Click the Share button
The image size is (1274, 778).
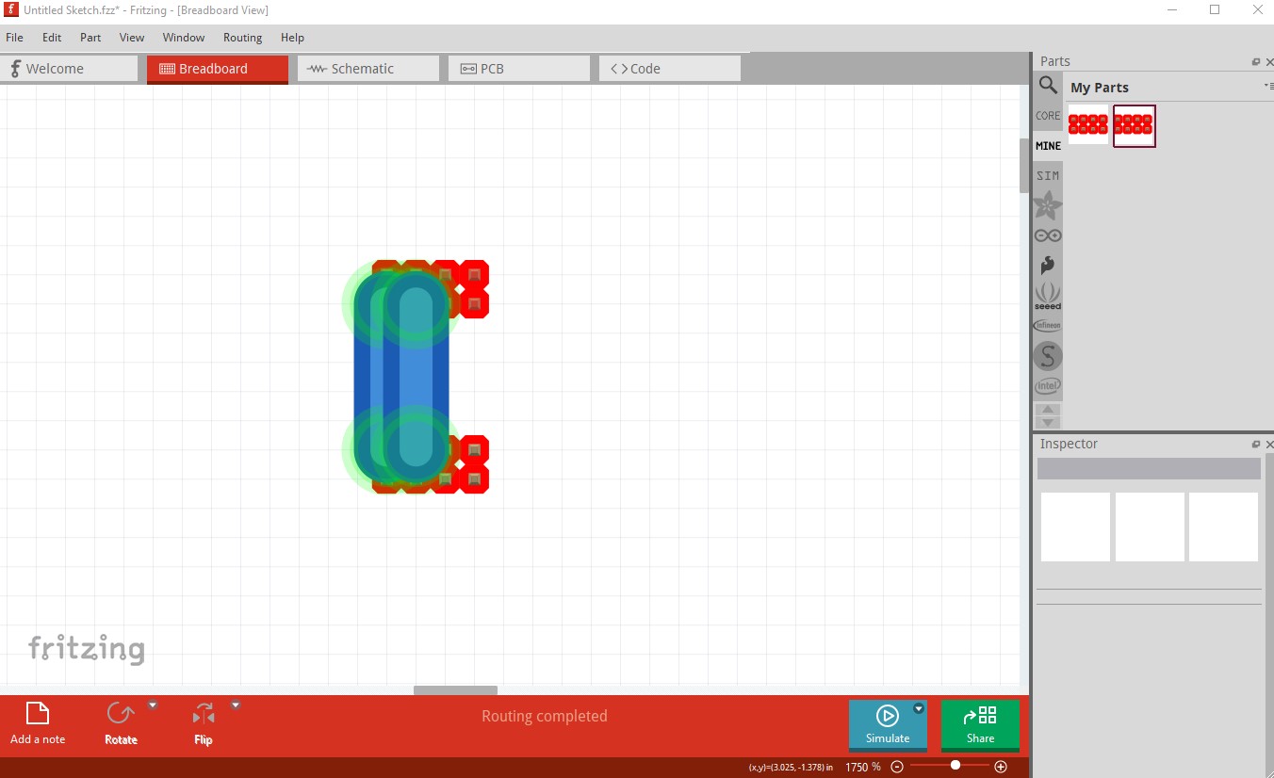tap(980, 724)
